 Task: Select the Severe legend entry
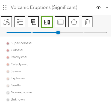[14, 71]
